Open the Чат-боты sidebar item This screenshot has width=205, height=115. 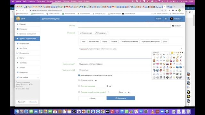coord(27,48)
